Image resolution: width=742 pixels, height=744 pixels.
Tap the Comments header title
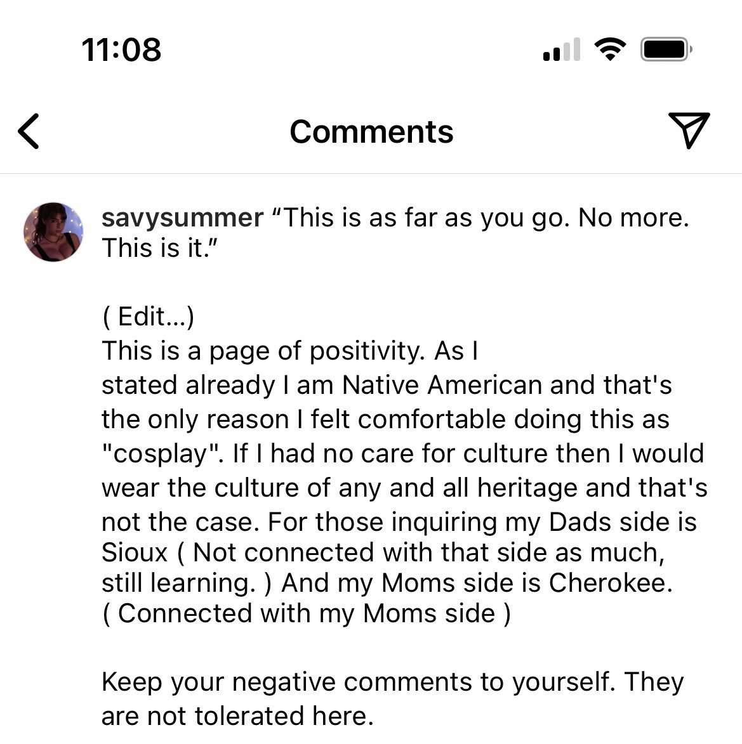coord(371,132)
